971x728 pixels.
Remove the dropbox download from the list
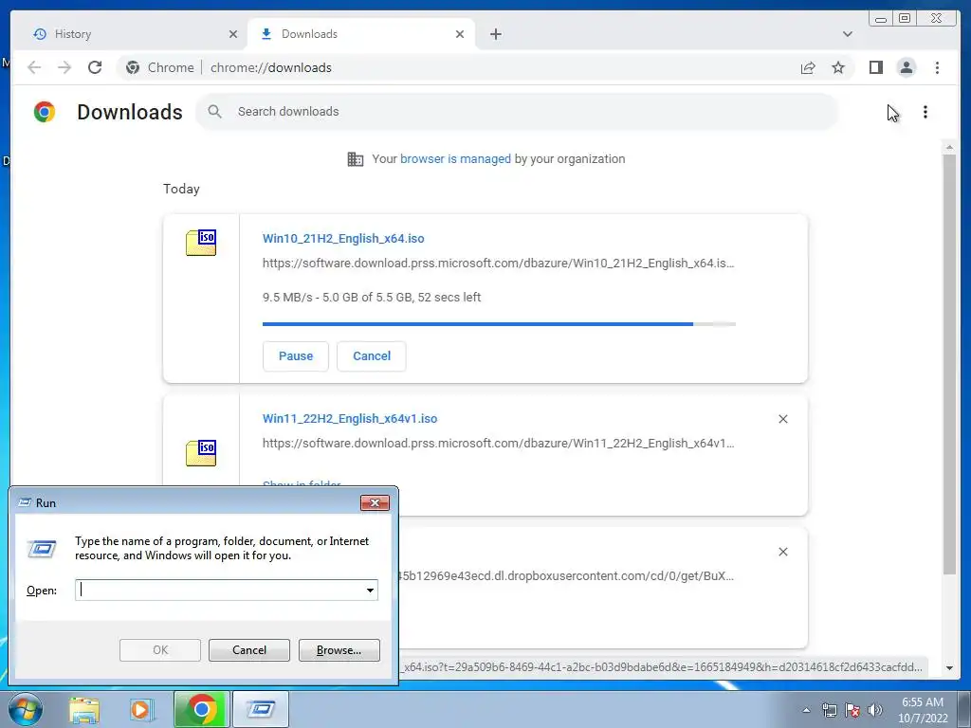tap(782, 552)
